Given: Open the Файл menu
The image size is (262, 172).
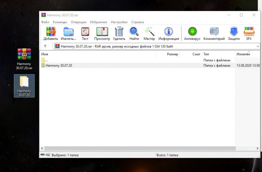Looking at the screenshot, I should pos(45,22).
